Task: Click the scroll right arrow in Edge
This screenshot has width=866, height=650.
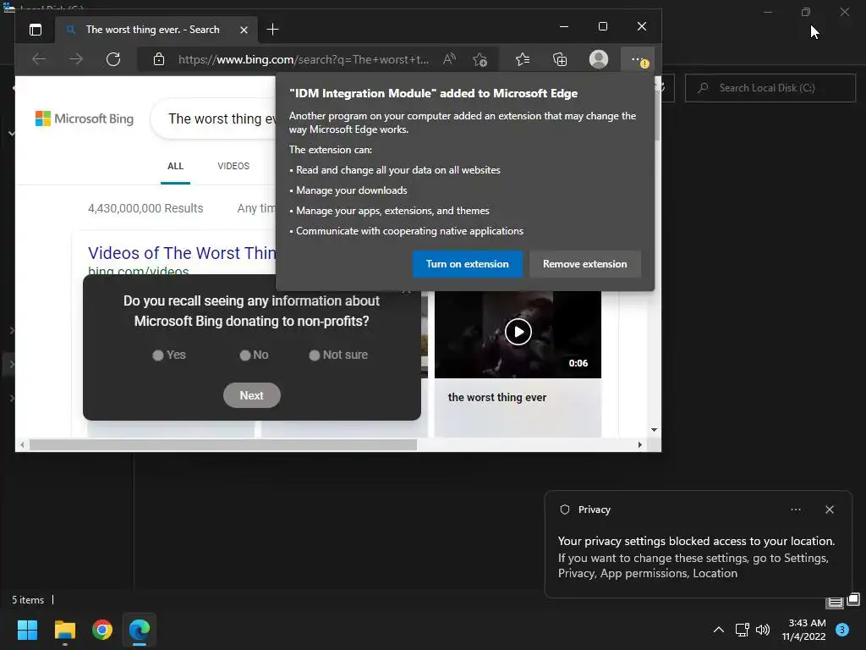Action: point(640,445)
